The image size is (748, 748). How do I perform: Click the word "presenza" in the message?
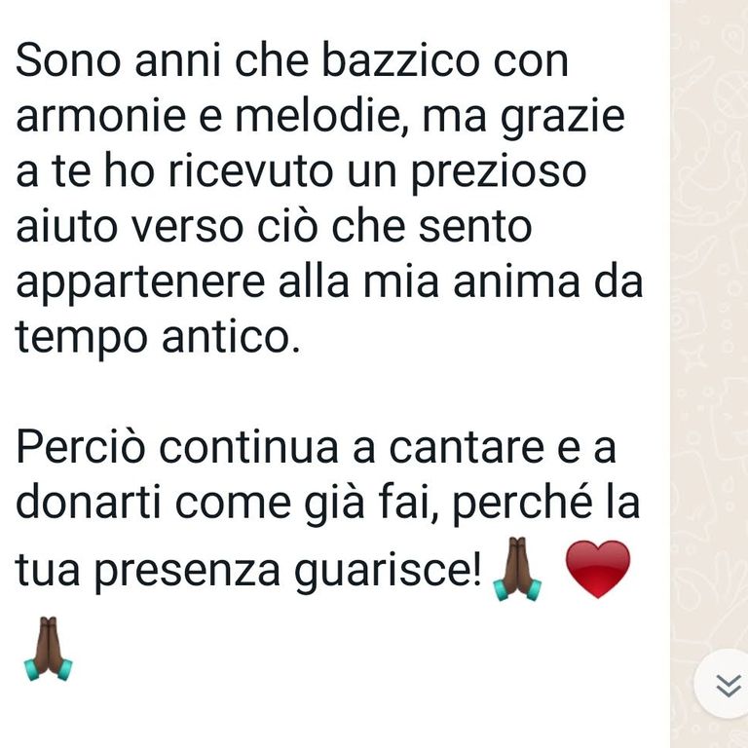click(187, 573)
